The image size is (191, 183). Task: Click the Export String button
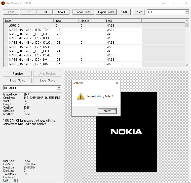47,80
